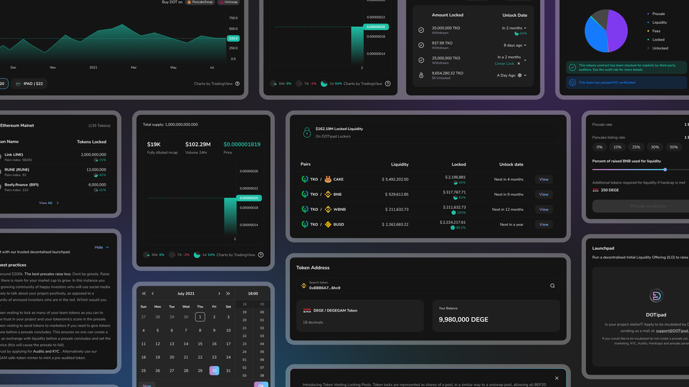Click Binance chain icon in Search token field
The height and width of the screenshot is (387, 689).
[x=304, y=286]
